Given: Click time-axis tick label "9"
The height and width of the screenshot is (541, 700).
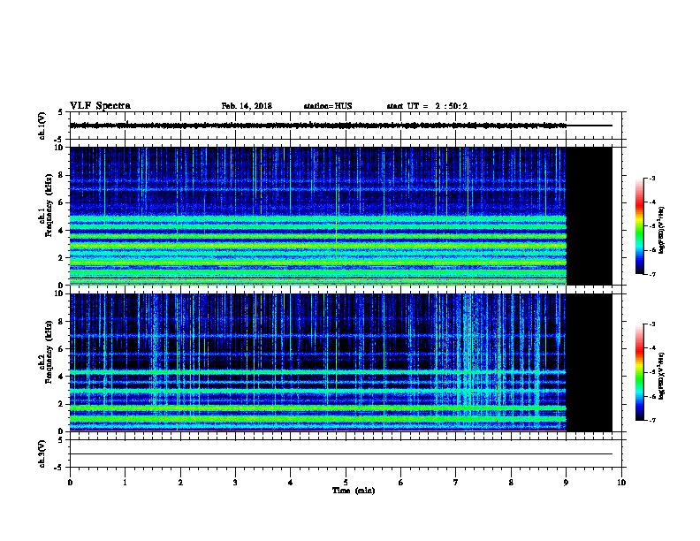Looking at the screenshot, I should pos(566,483).
